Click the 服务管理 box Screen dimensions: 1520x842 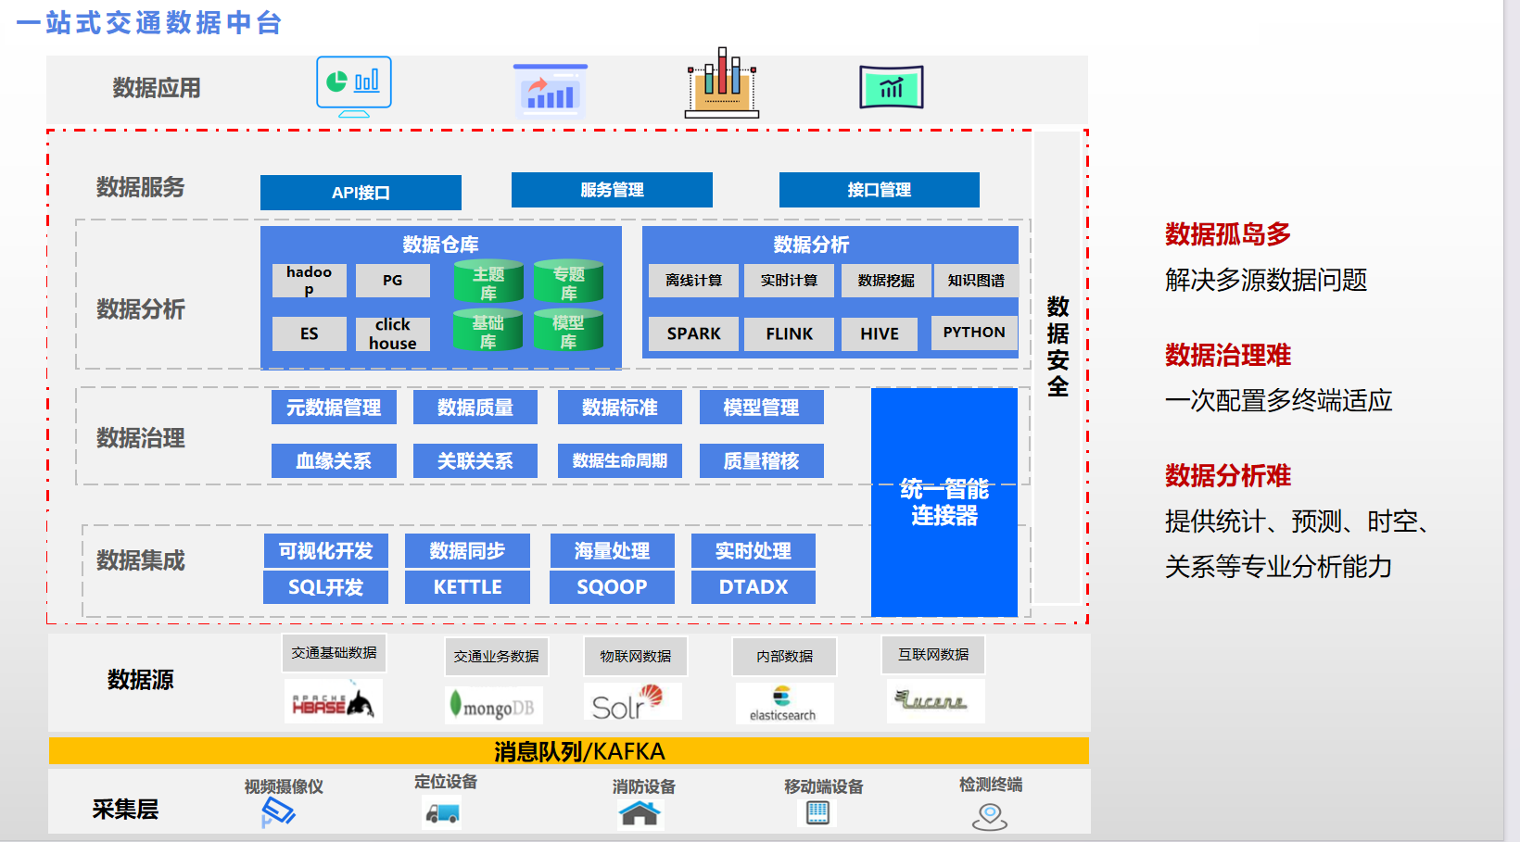(x=612, y=190)
